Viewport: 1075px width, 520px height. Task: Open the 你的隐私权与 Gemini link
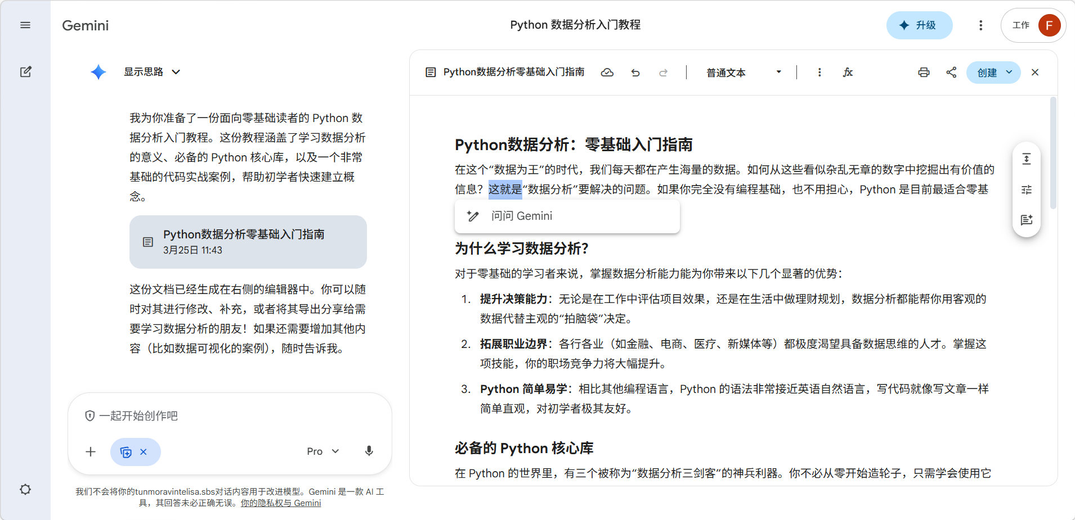click(x=280, y=503)
